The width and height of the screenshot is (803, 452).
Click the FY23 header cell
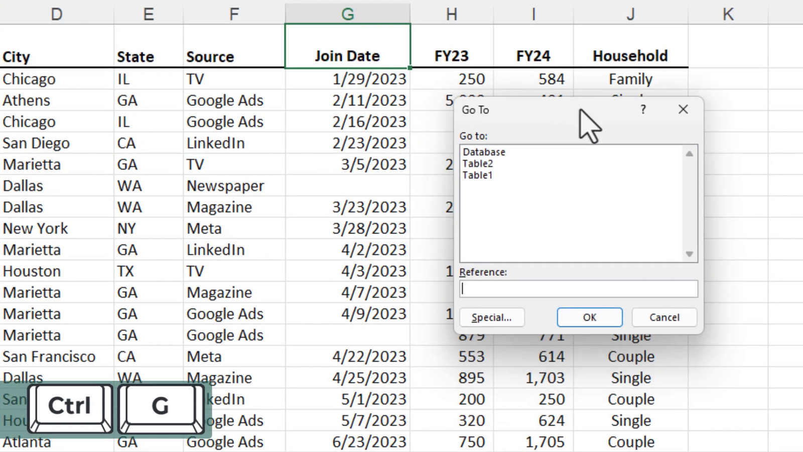pos(451,56)
